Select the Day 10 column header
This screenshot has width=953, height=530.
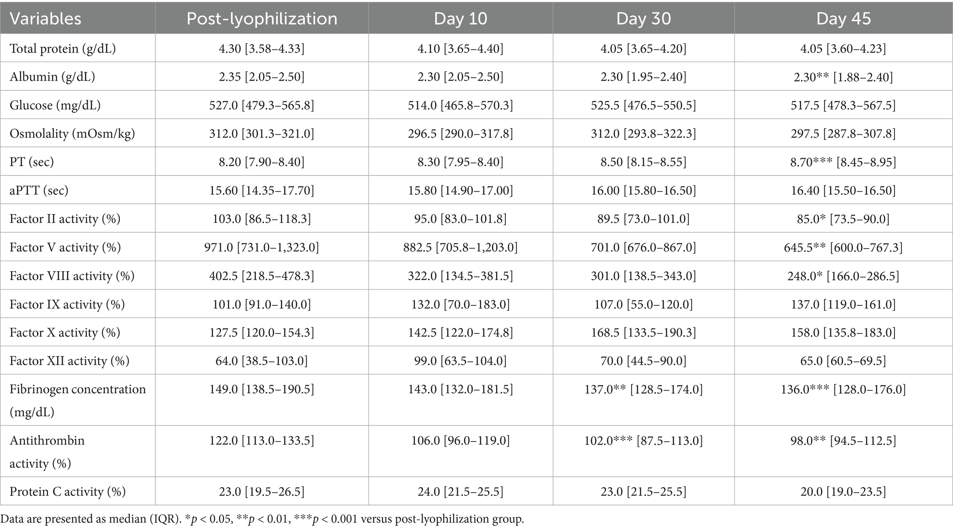[461, 19]
